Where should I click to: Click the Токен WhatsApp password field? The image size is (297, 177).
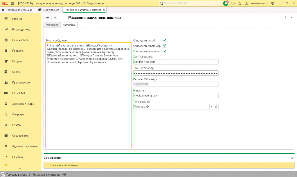click(x=176, y=73)
